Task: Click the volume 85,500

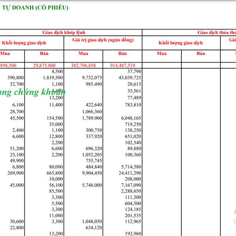Action: [x=56, y=191]
